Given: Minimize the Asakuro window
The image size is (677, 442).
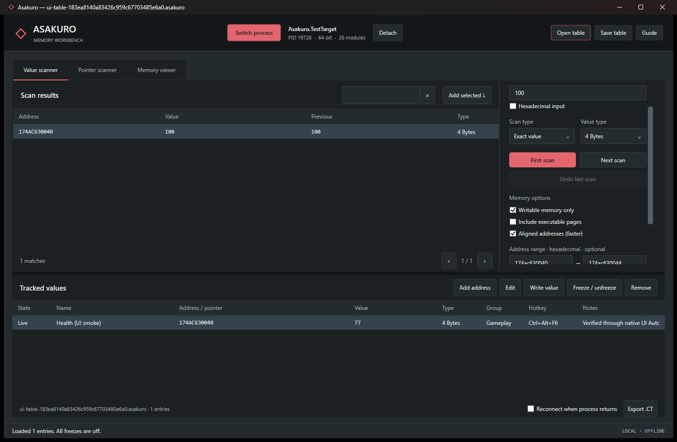Looking at the screenshot, I should (x=619, y=7).
